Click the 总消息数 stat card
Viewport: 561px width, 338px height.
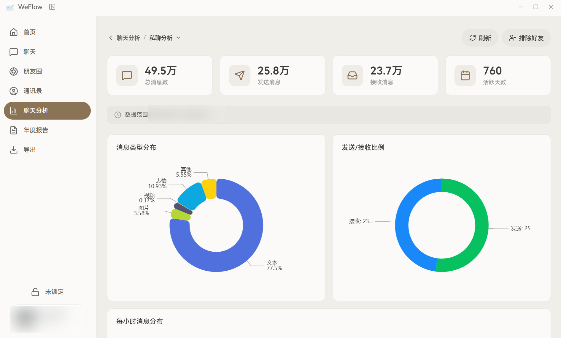pyautogui.click(x=160, y=75)
